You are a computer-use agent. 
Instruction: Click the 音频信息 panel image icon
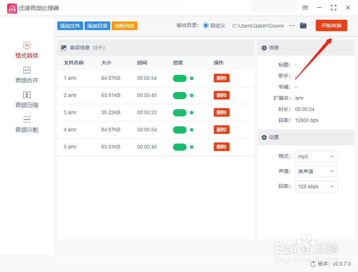point(64,47)
